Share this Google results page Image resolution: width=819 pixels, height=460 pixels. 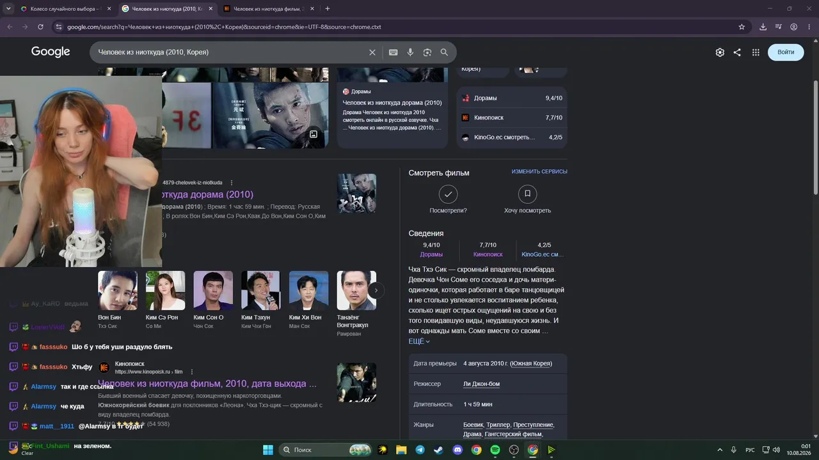tap(737, 52)
